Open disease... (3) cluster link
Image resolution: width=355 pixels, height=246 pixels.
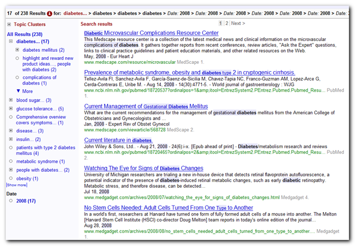(30, 131)
